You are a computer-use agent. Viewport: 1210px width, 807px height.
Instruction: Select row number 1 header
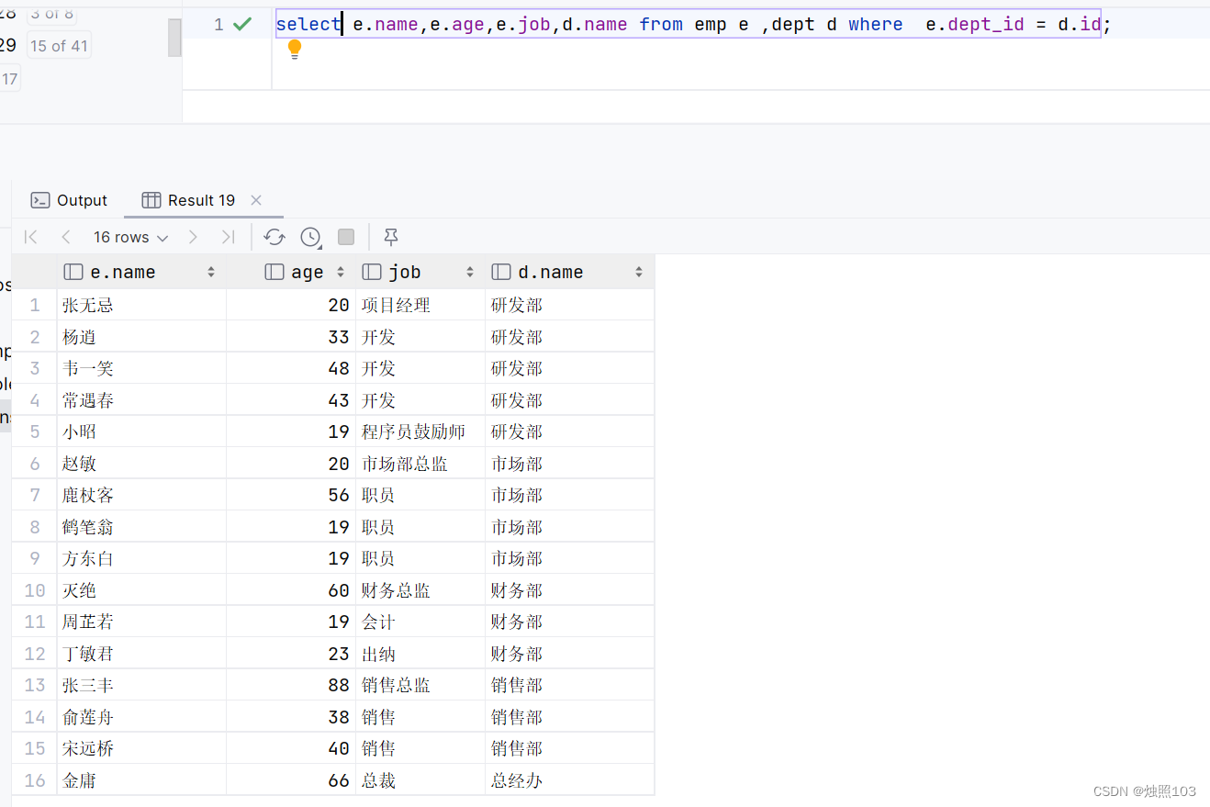pyautogui.click(x=35, y=305)
